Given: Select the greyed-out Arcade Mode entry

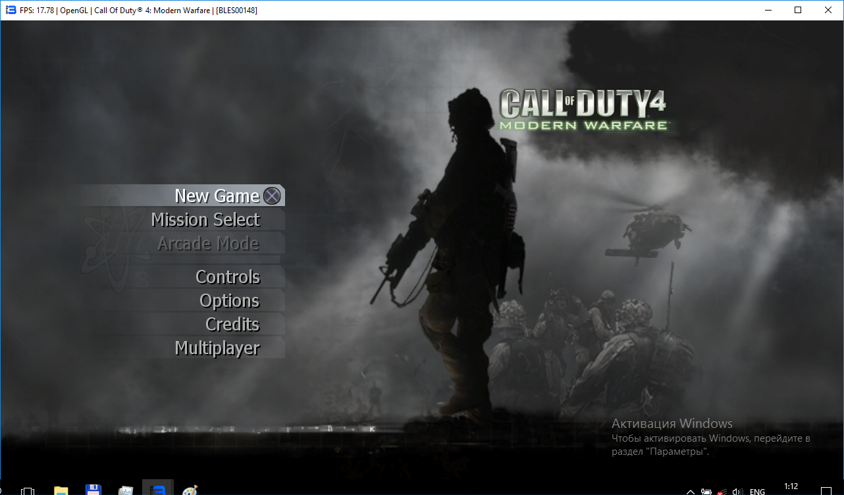Looking at the screenshot, I should pos(208,243).
